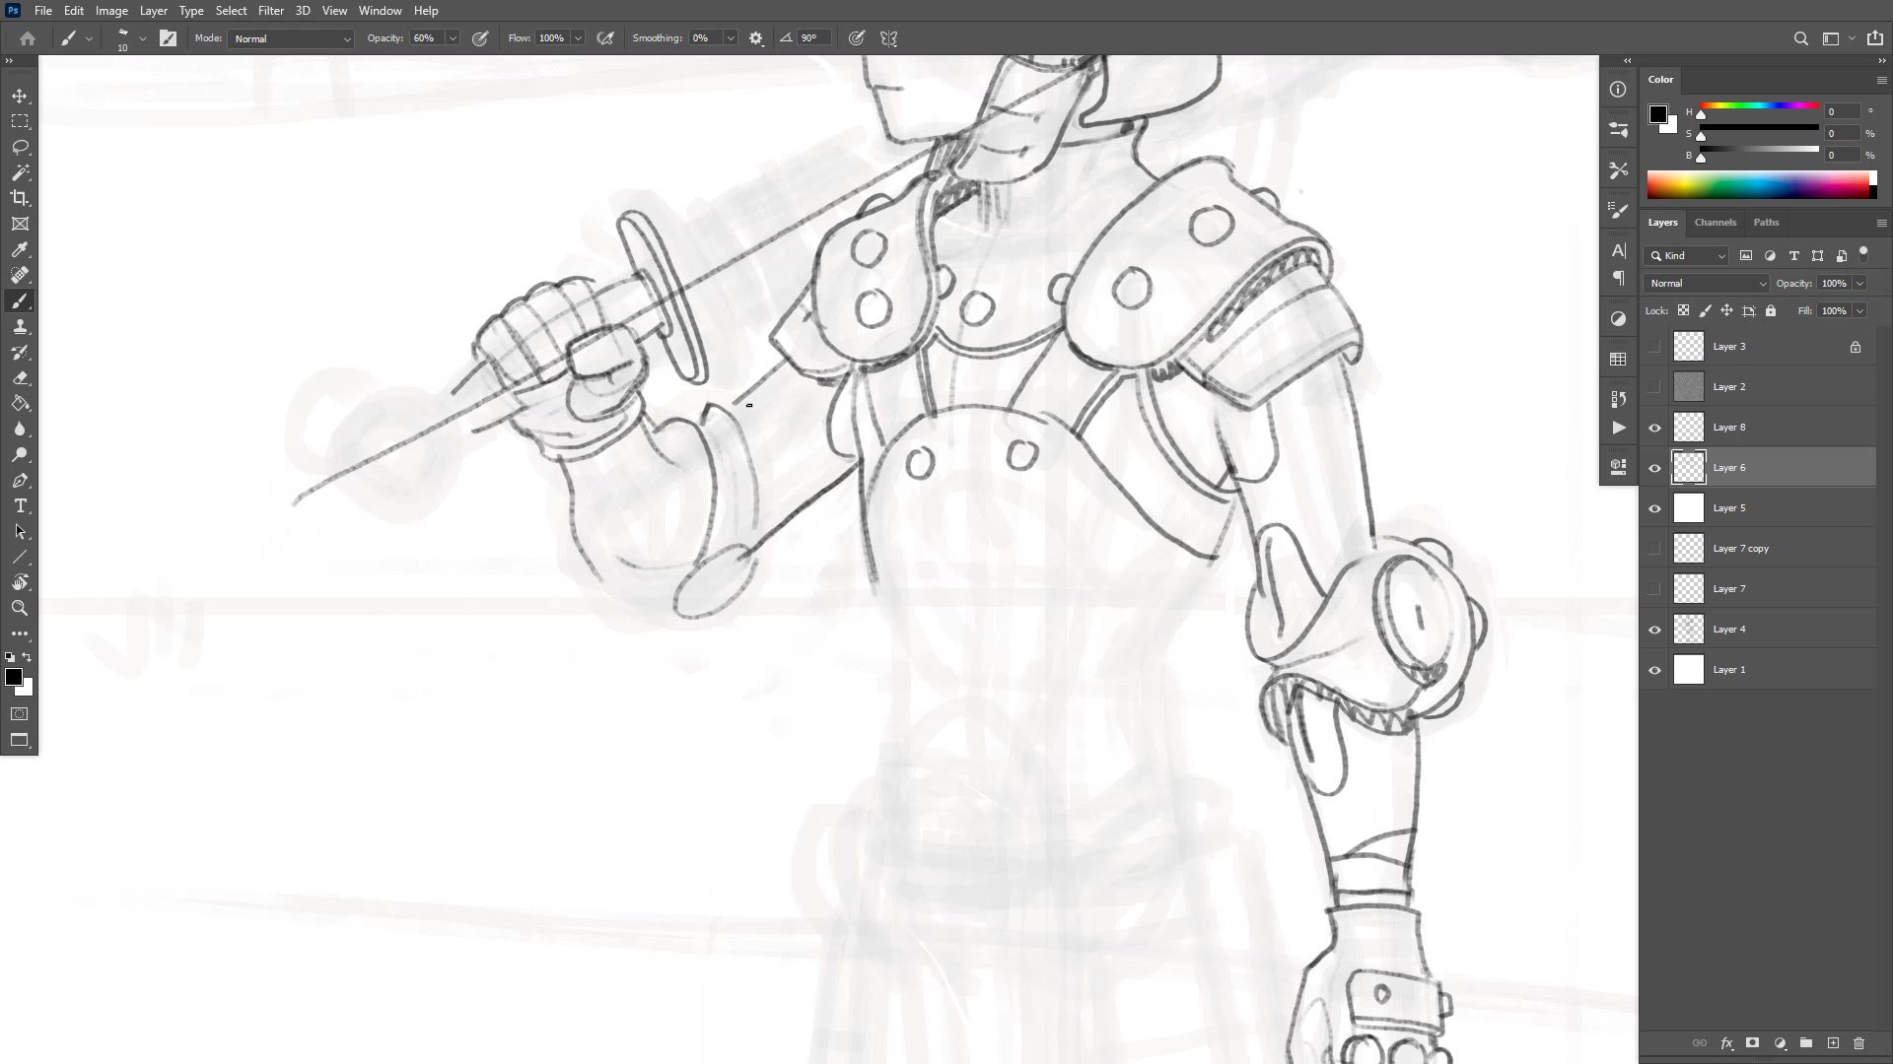Screen dimensions: 1893x1064
Task: Hide Layer 4 using its eye icon
Action: (x=1654, y=630)
